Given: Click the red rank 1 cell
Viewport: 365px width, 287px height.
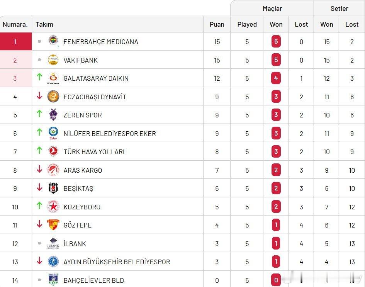Looking at the screenshot, I should click(15, 41).
